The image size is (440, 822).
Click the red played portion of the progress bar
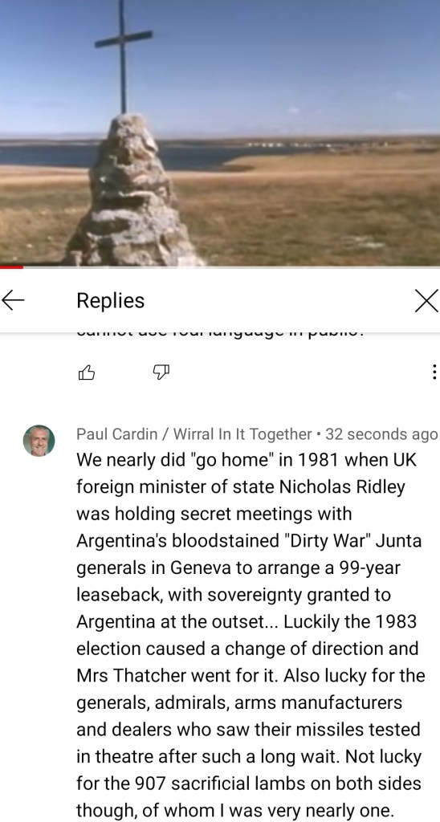click(11, 267)
